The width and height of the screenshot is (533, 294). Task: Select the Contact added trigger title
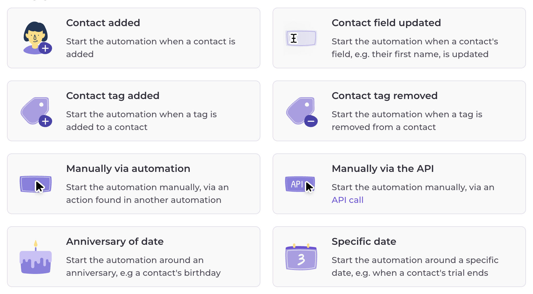(x=103, y=23)
